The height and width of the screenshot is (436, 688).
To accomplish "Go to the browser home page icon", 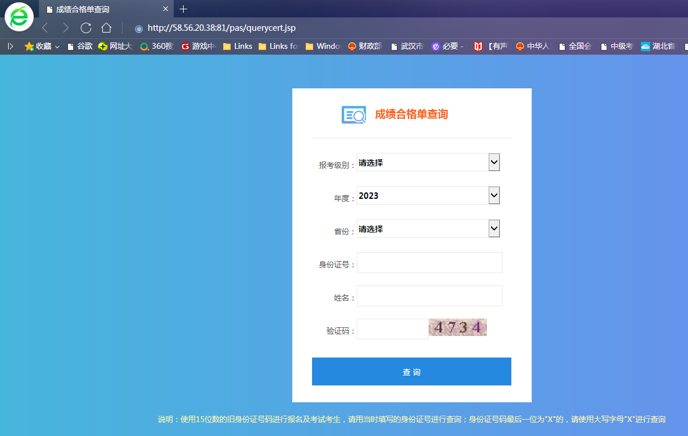I will [106, 28].
